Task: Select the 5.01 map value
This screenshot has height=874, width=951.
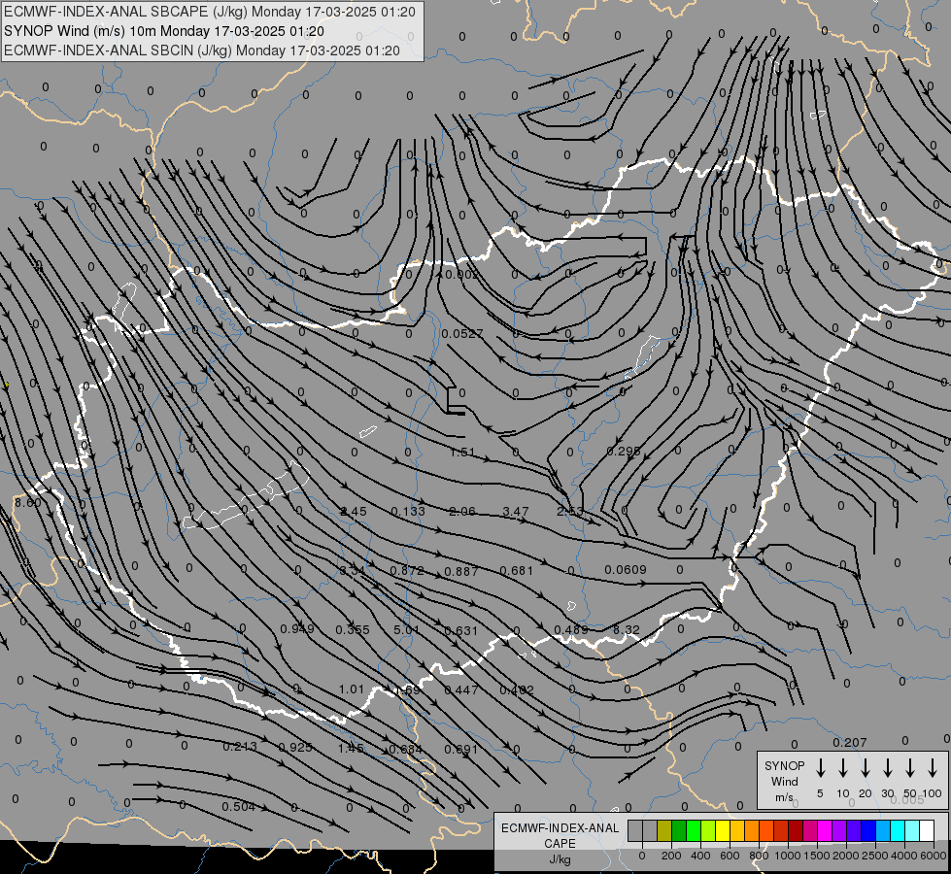Action: (406, 629)
